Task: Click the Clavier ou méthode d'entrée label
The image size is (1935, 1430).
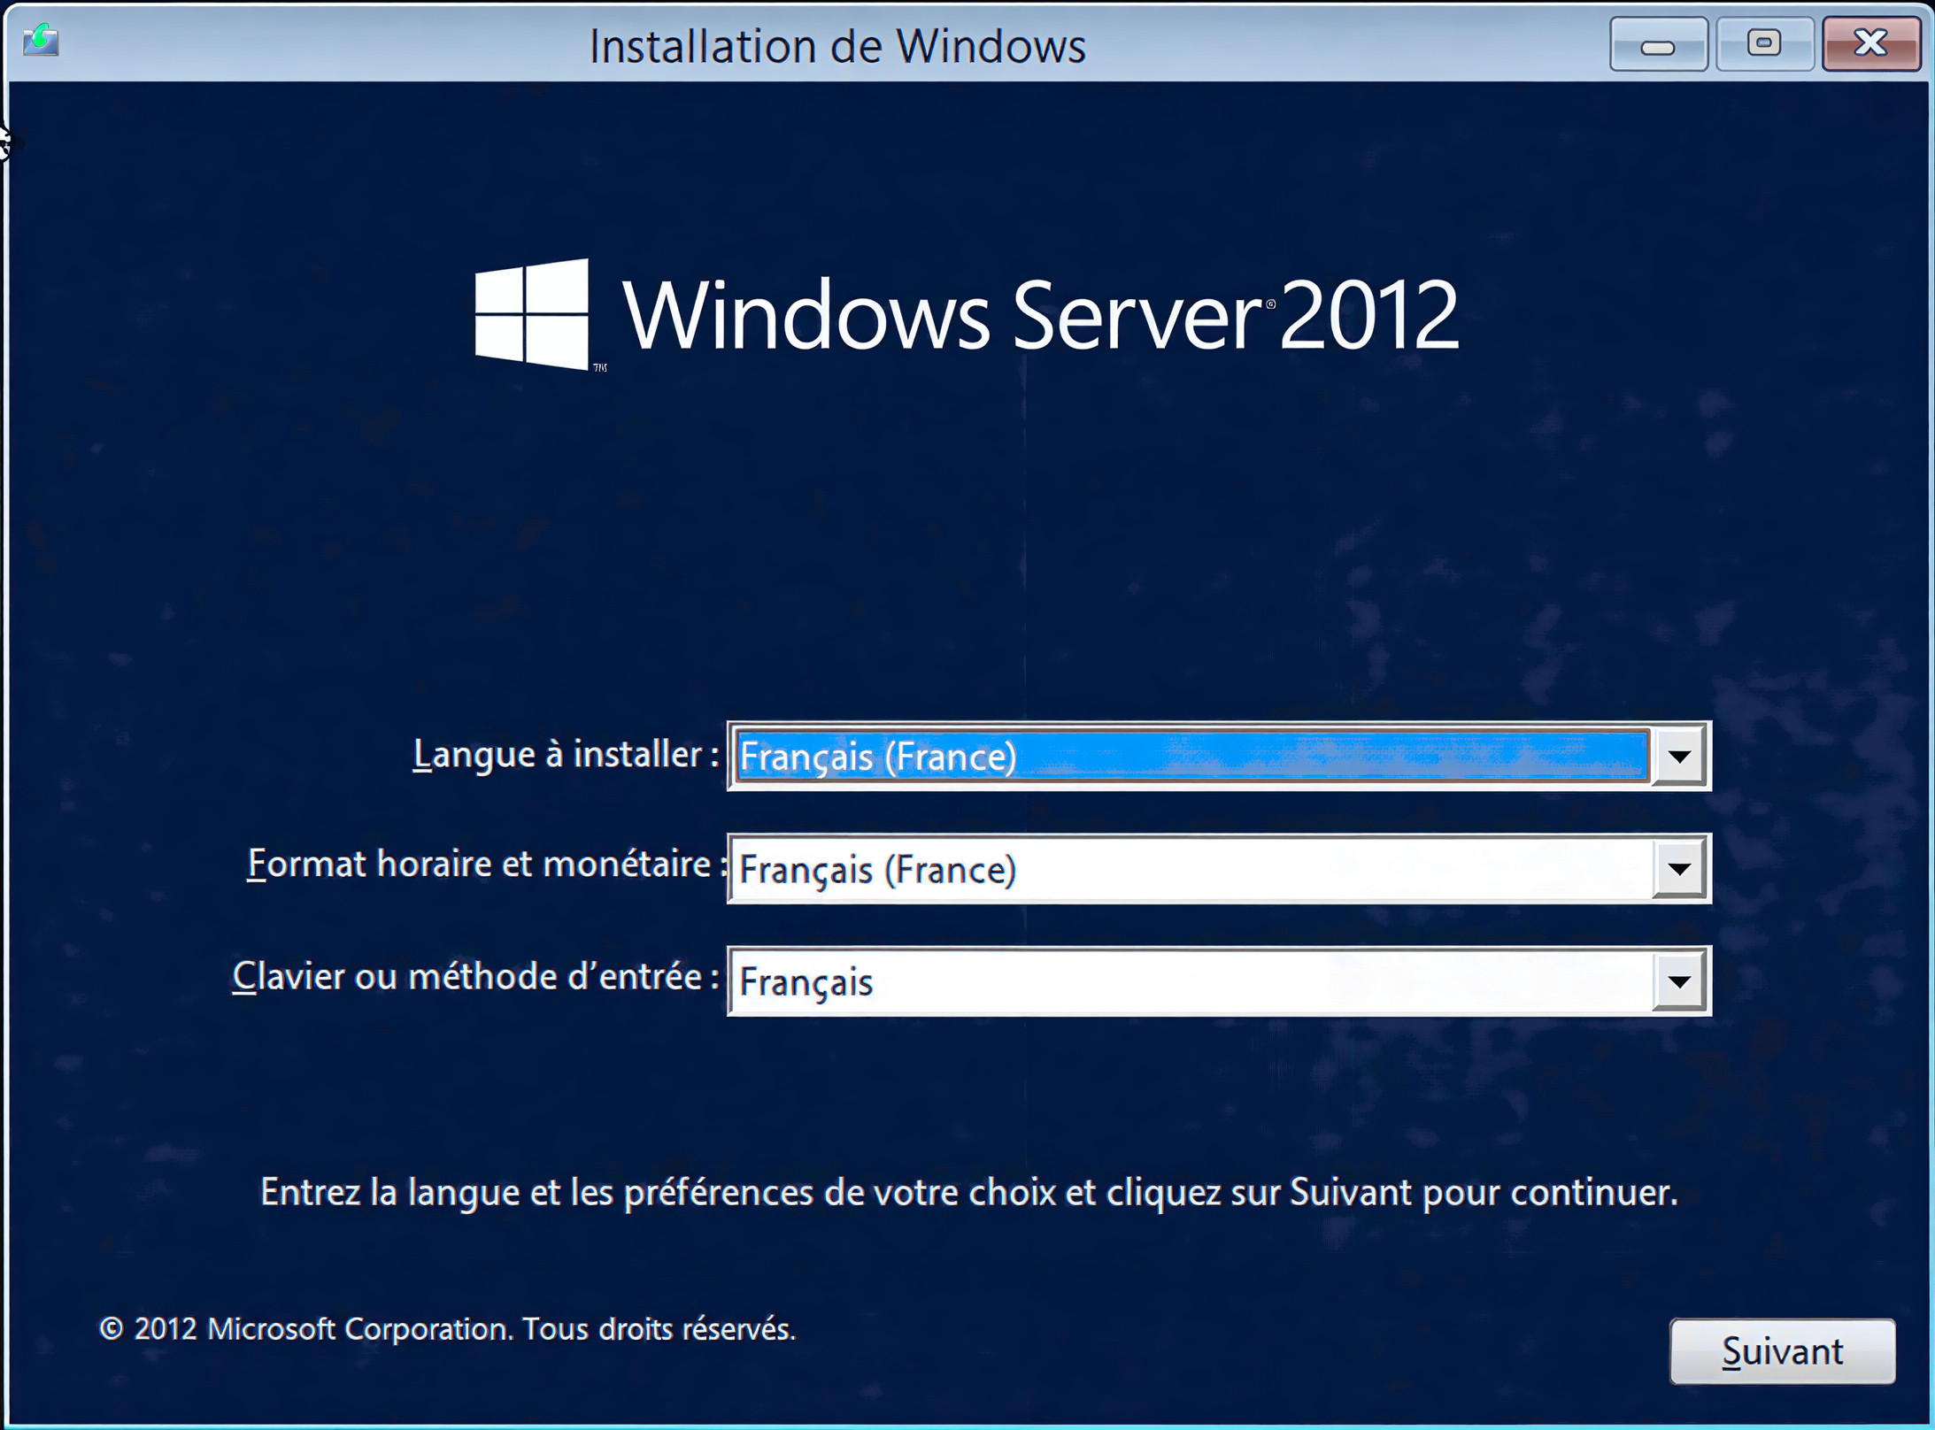Action: coord(474,977)
